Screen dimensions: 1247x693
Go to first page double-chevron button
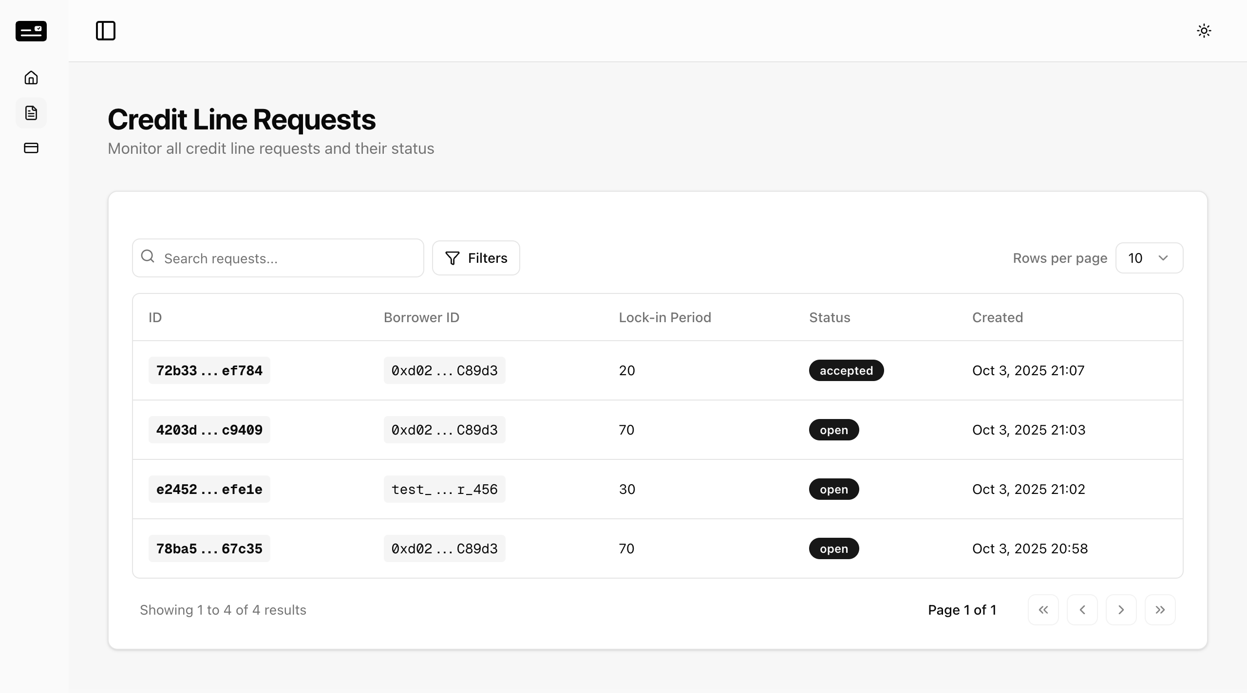coord(1043,610)
